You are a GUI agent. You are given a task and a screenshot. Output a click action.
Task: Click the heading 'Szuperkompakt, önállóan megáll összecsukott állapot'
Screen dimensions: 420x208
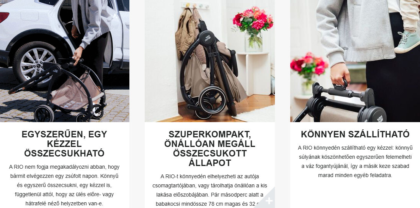click(x=210, y=148)
